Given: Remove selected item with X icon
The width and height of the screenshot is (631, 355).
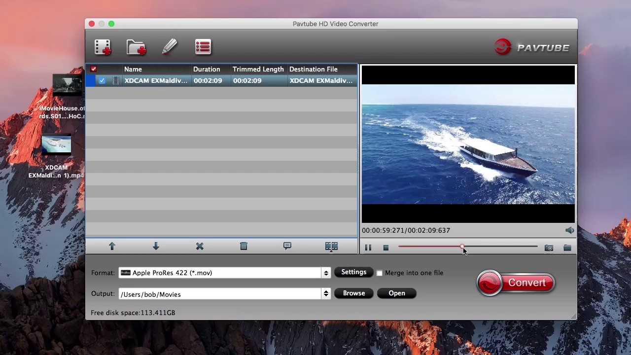Looking at the screenshot, I should (x=200, y=246).
